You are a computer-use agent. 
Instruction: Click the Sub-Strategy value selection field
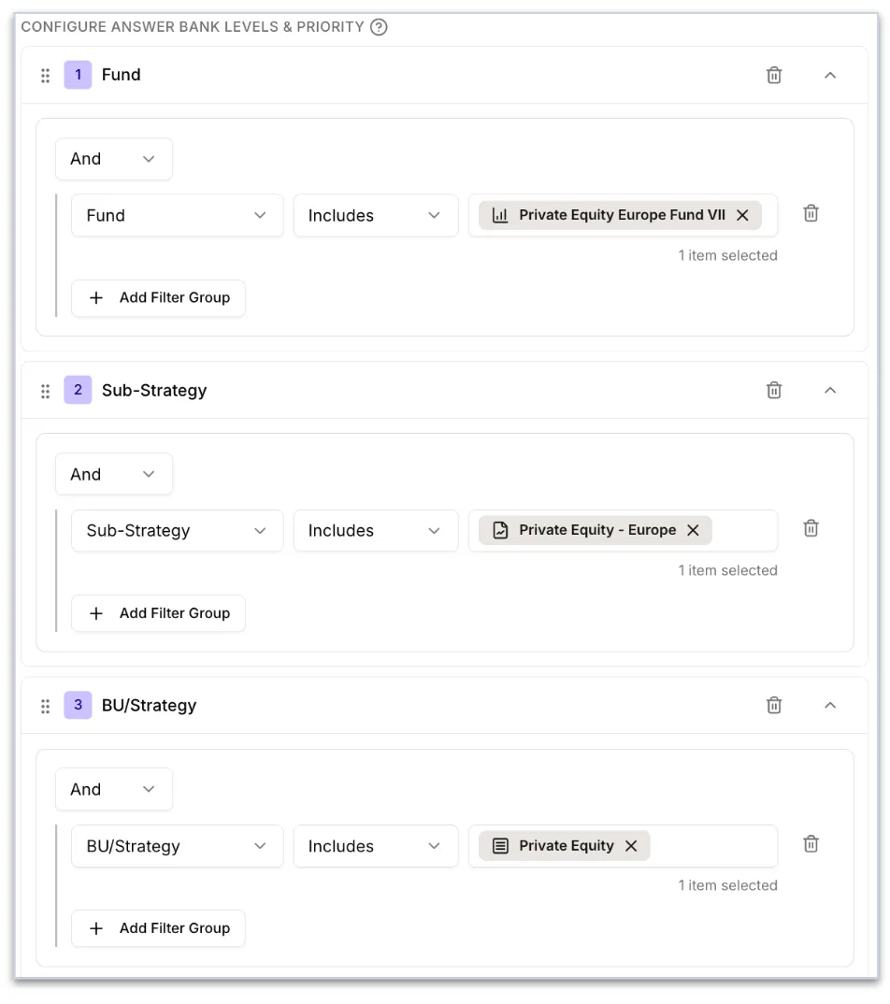pos(623,531)
